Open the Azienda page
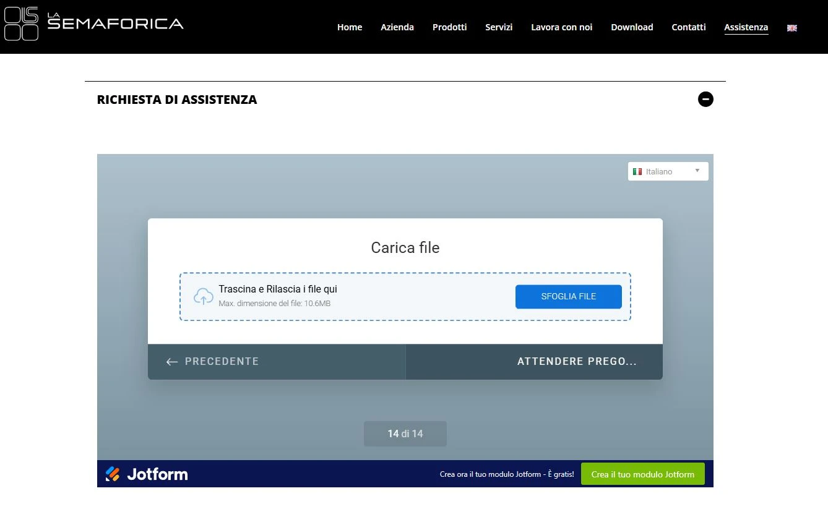The image size is (828, 517). [397, 27]
